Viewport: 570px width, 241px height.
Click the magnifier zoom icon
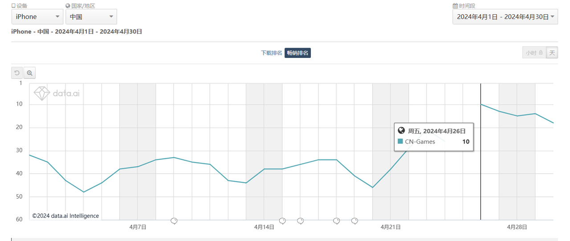click(x=29, y=73)
